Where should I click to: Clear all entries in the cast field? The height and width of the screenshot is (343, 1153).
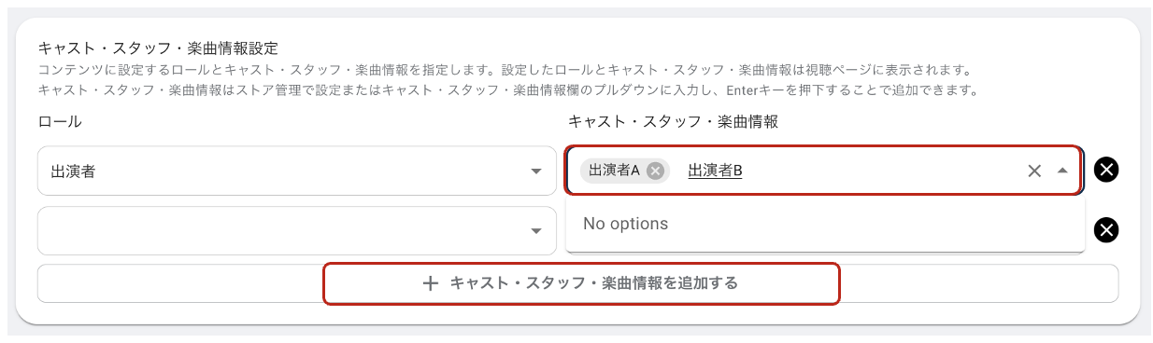click(1034, 171)
